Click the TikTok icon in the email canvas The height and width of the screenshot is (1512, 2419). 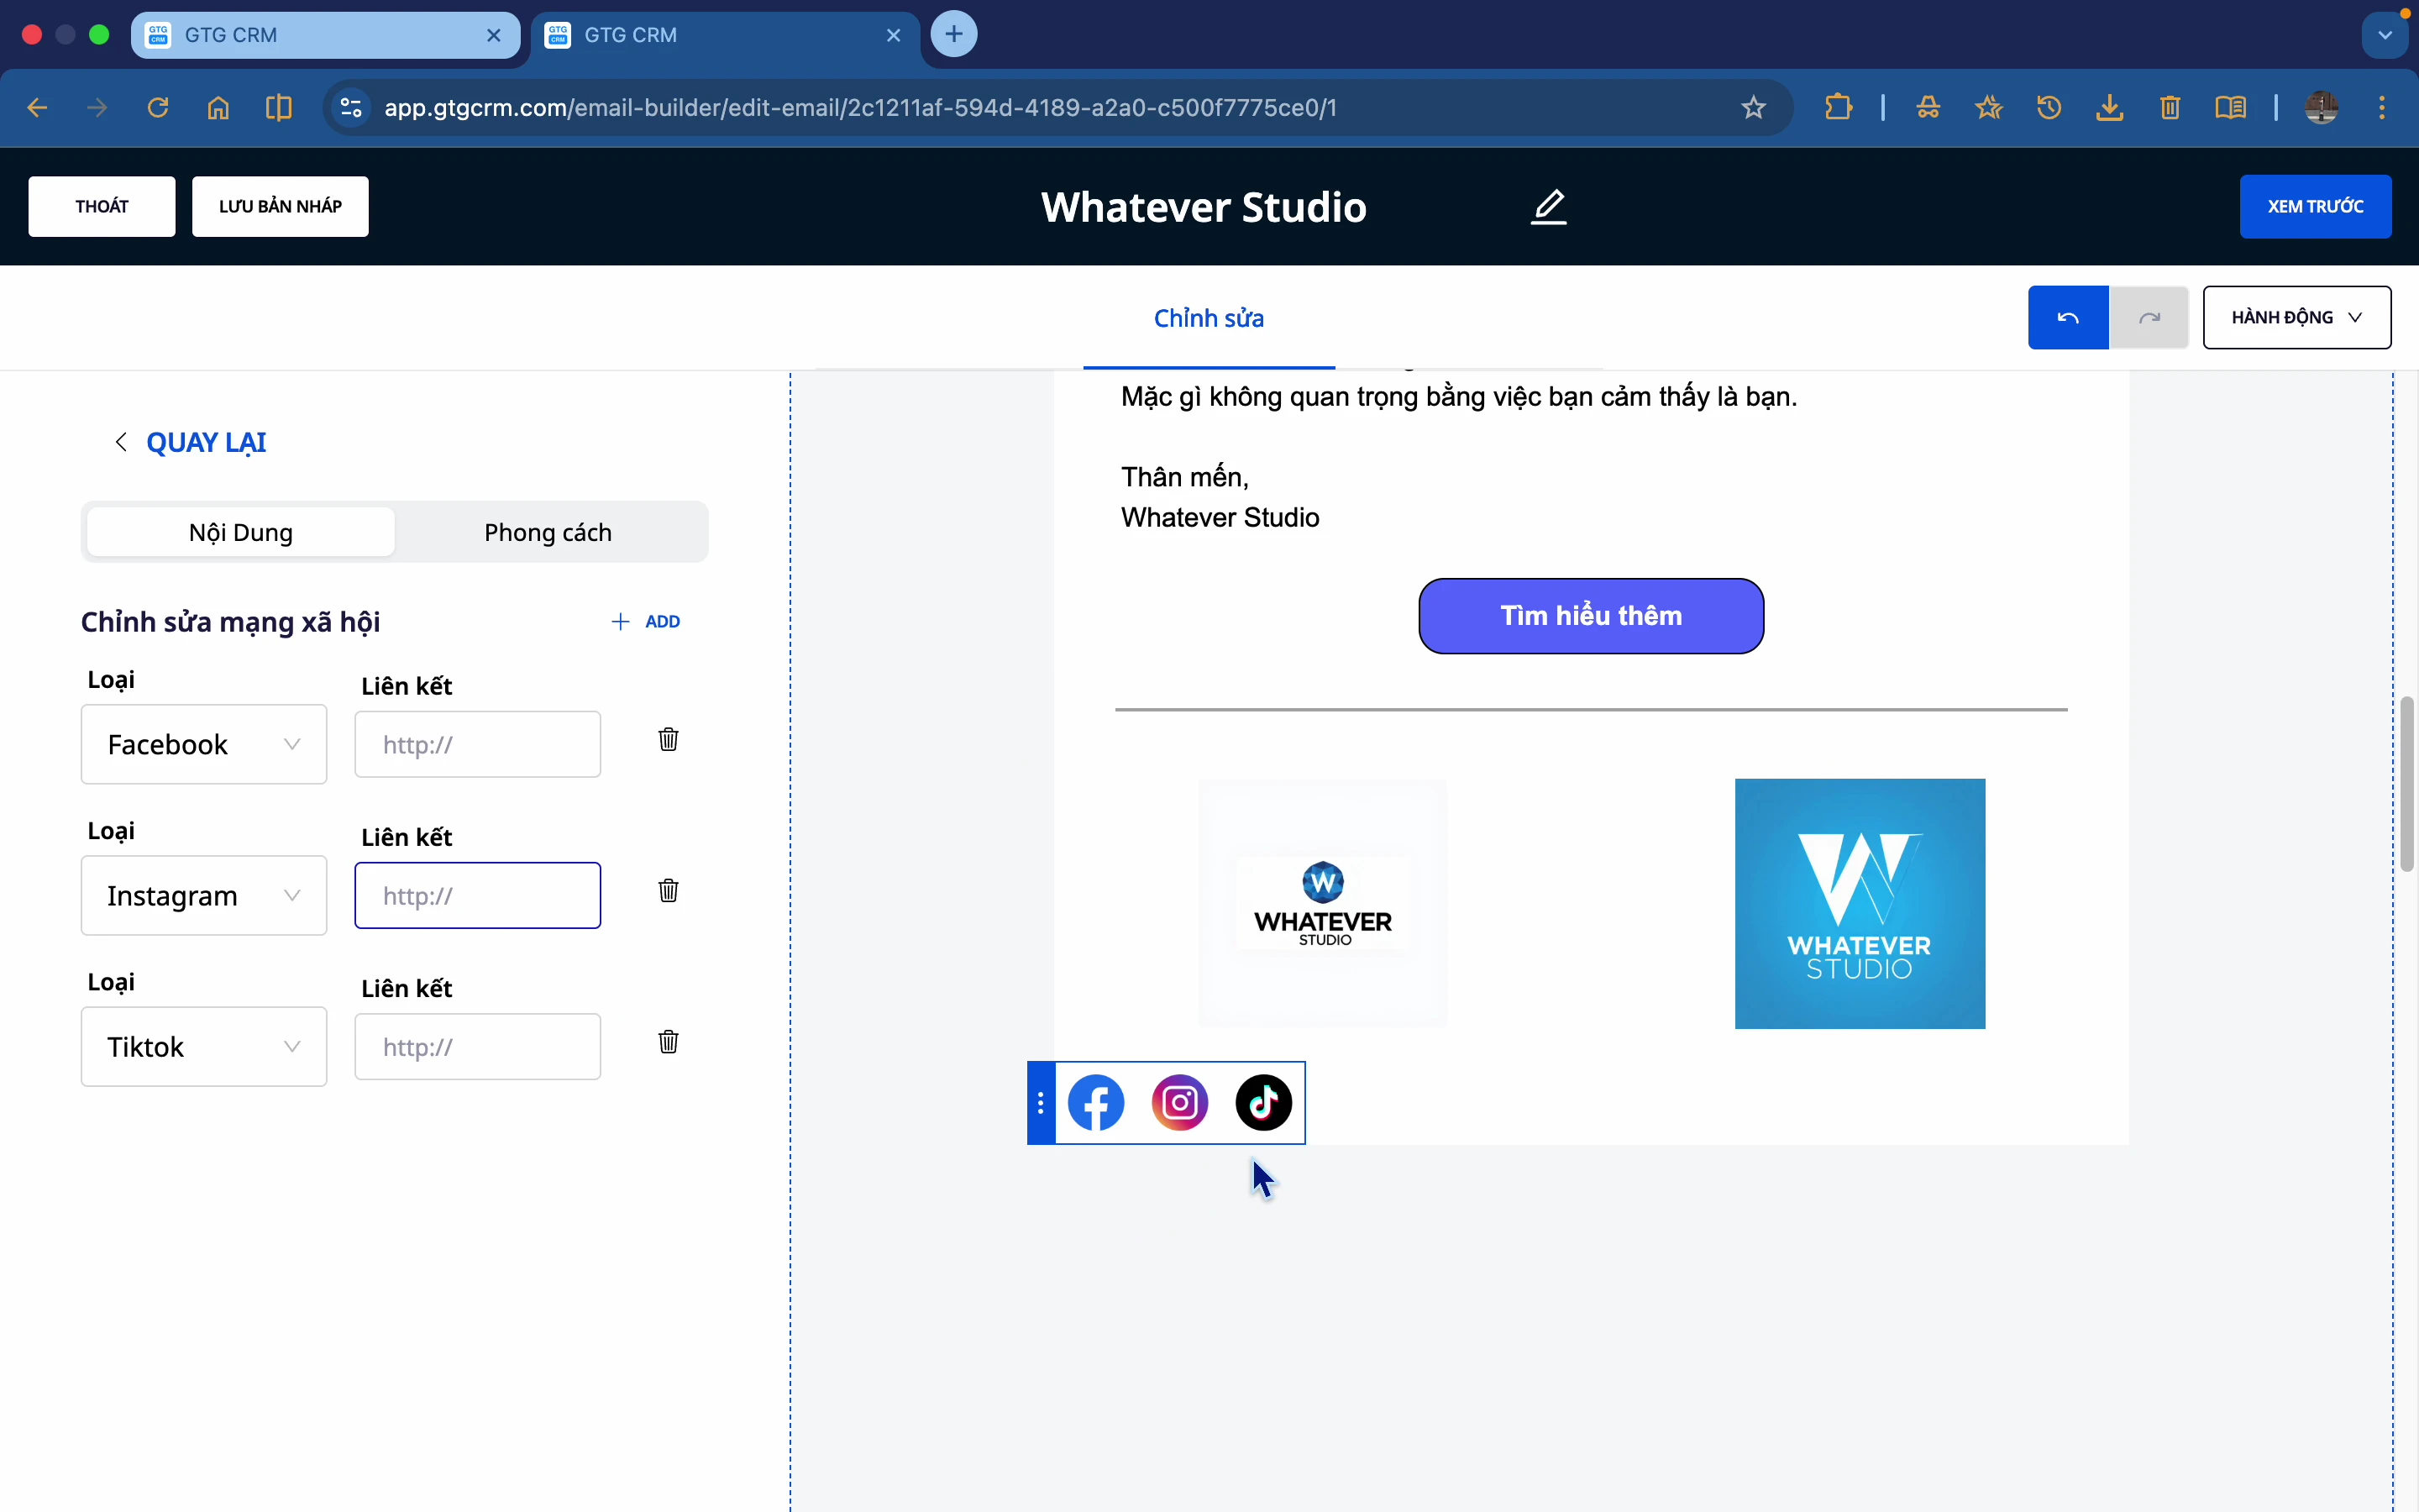(x=1263, y=1103)
